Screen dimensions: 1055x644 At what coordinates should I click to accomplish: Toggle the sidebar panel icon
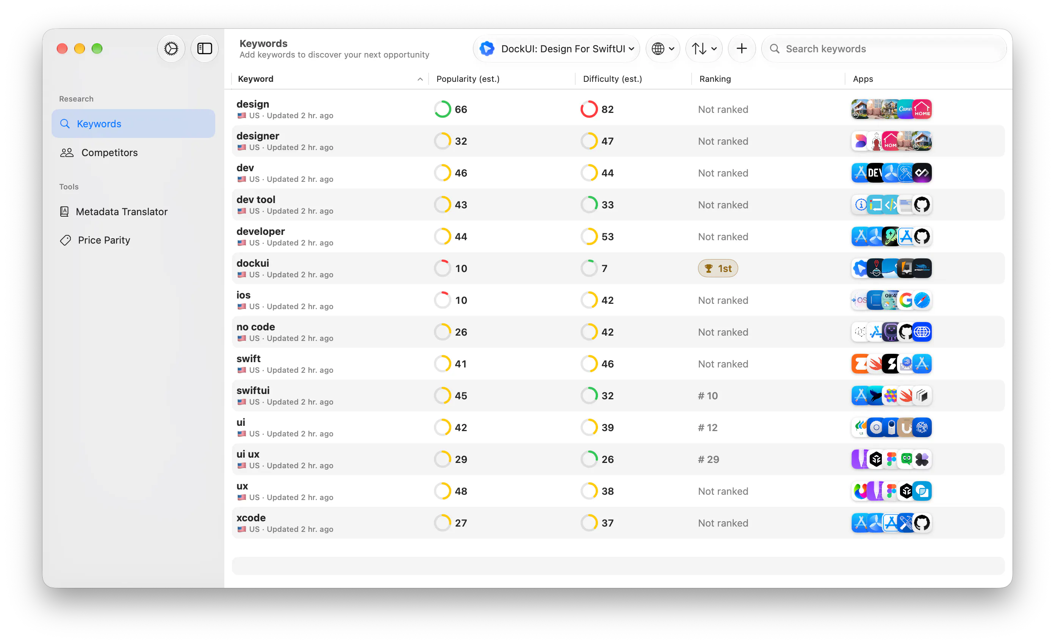pos(205,48)
